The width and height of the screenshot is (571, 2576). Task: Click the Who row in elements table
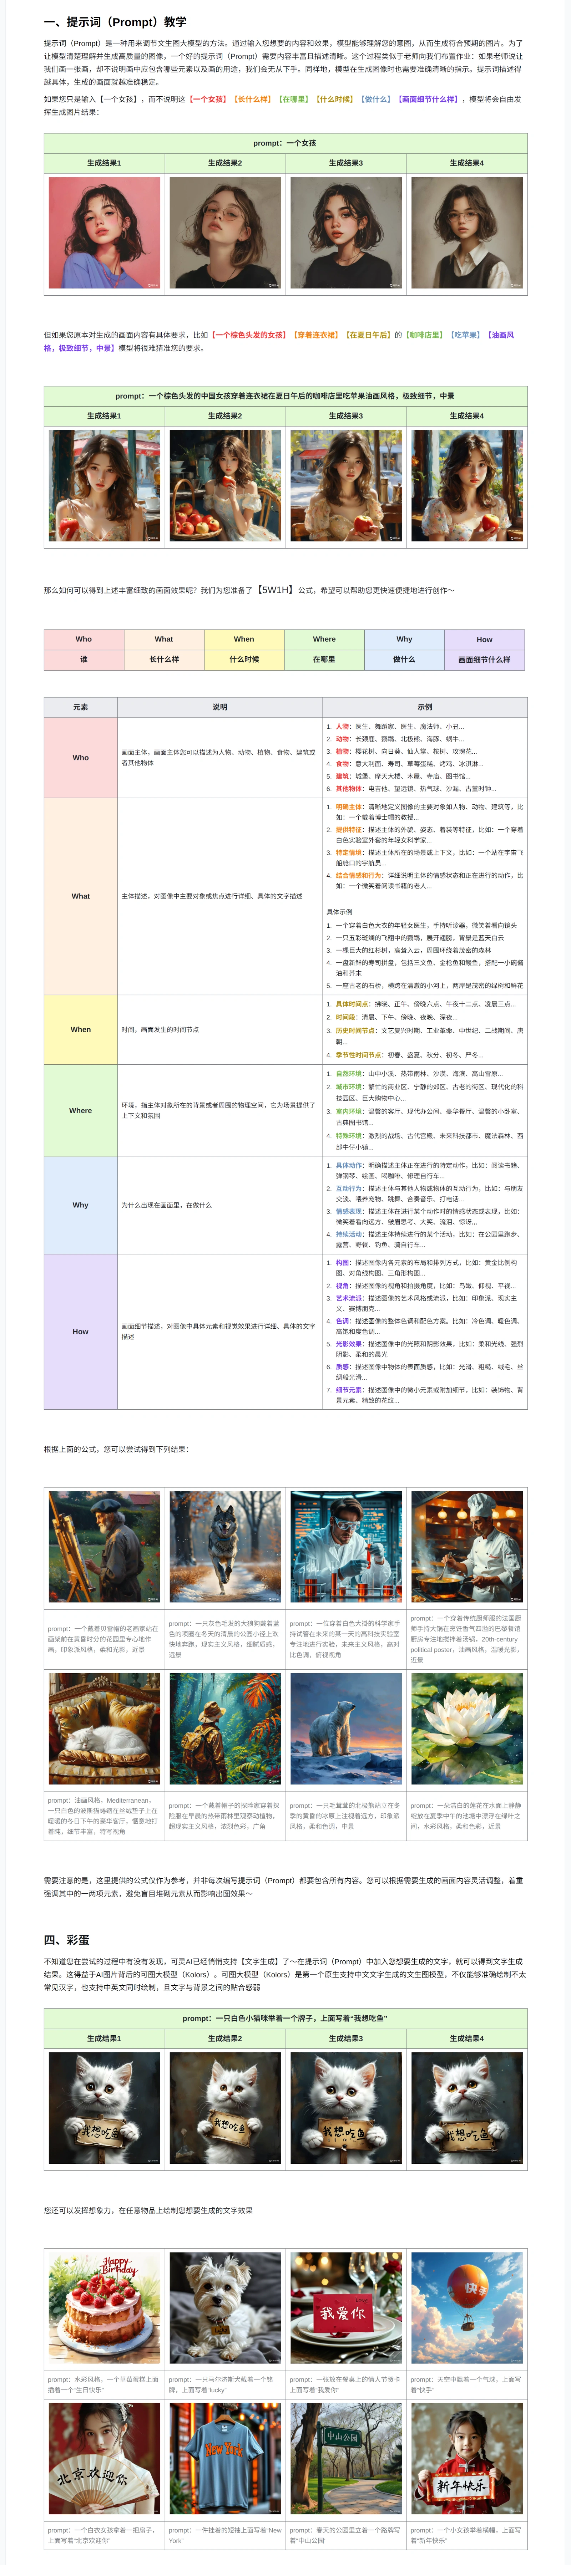[x=285, y=757]
